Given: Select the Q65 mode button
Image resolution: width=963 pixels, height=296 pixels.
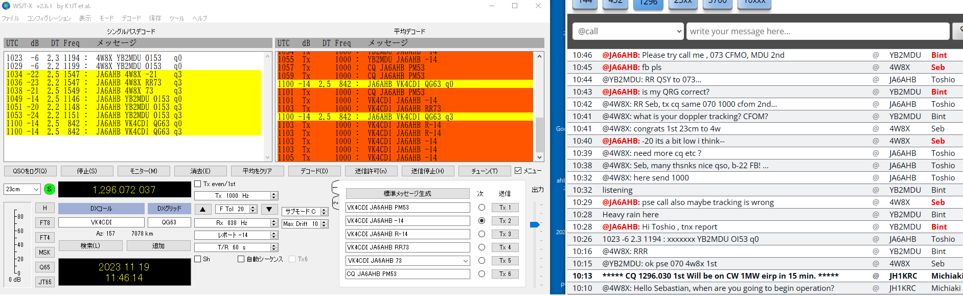Looking at the screenshot, I should point(45,267).
